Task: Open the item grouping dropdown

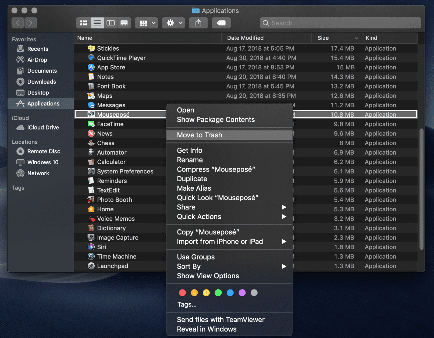Action: point(146,23)
